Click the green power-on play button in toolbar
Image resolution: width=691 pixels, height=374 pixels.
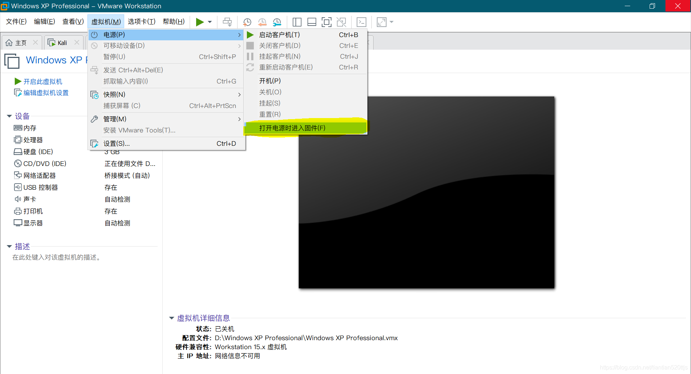coord(200,22)
